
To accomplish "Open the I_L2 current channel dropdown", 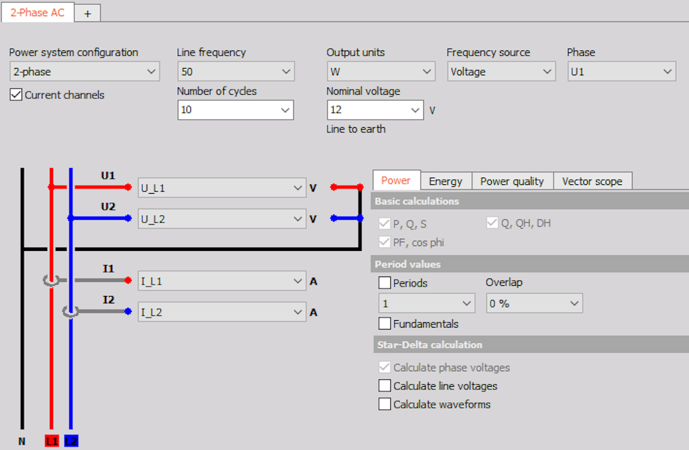I will pyautogui.click(x=222, y=312).
